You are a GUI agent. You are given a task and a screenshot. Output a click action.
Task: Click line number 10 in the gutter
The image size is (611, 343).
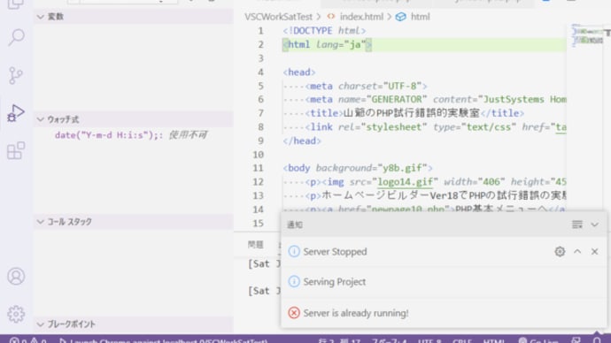pos(258,155)
